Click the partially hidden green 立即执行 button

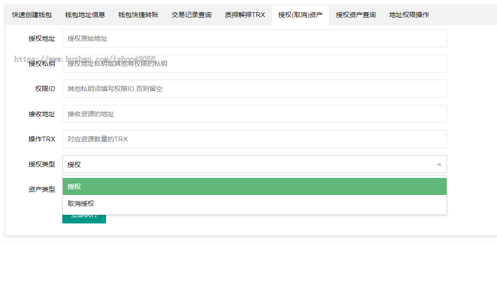click(84, 219)
